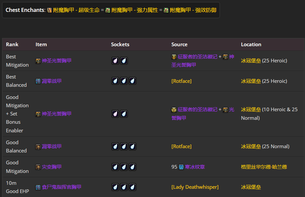Click the 附魔胸甲 - 超级生命 enchant icon

click(49, 10)
